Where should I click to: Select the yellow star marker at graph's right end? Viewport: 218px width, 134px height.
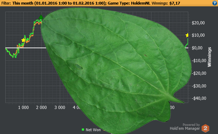pos(187,35)
